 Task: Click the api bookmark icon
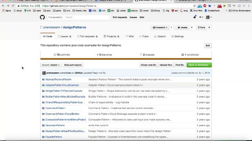point(172,11)
